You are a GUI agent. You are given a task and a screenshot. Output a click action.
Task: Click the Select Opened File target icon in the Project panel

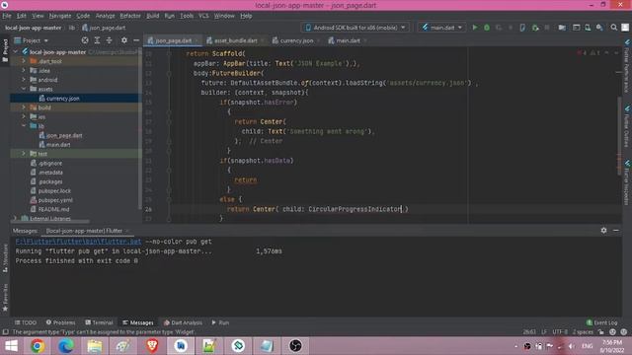click(x=85, y=40)
